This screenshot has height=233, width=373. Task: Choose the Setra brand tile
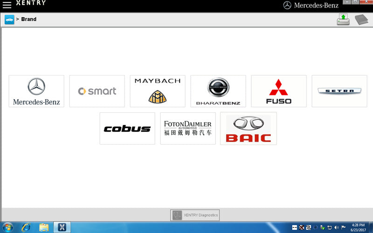click(x=339, y=91)
